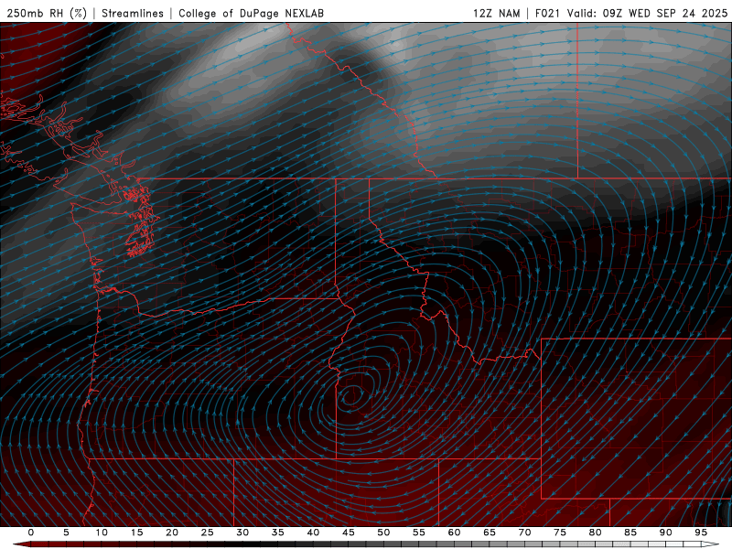Click the colorbar label "80"
Image resolution: width=732 pixels, height=549 pixels.
(596, 533)
